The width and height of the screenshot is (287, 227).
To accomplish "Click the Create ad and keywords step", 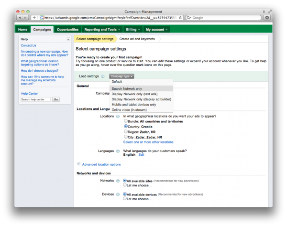I will click(x=137, y=39).
